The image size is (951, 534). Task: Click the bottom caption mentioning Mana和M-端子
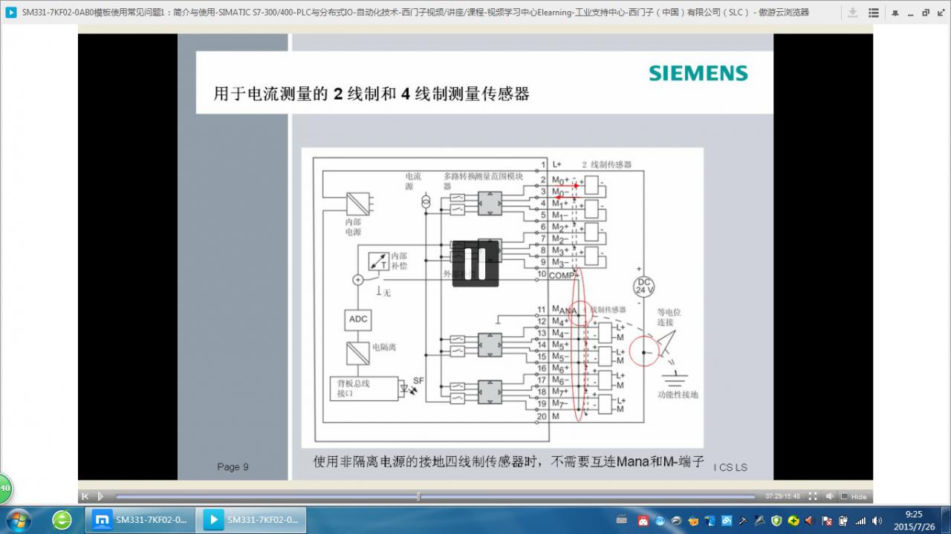509,461
